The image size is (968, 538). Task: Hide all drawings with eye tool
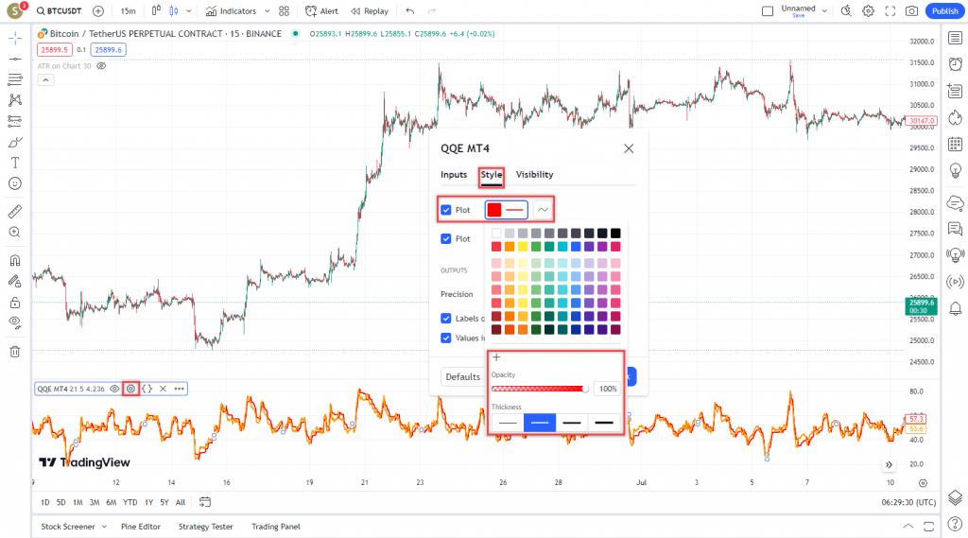(x=15, y=322)
